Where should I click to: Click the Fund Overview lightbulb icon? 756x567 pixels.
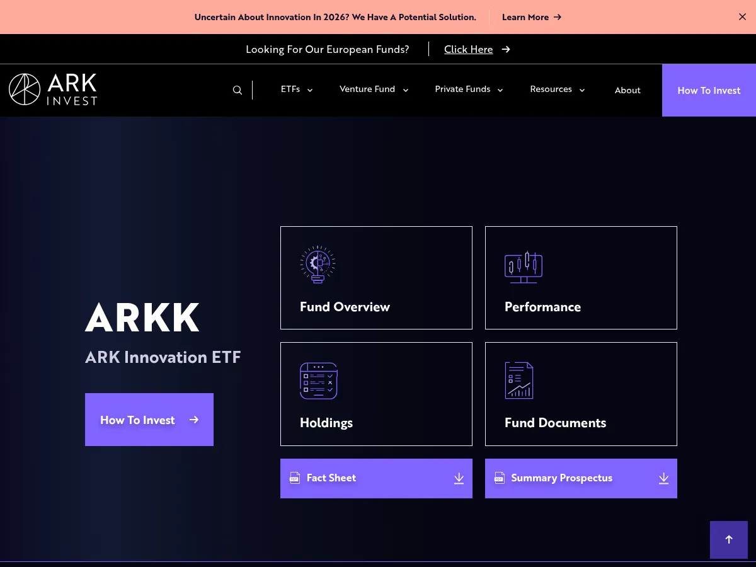tap(318, 265)
